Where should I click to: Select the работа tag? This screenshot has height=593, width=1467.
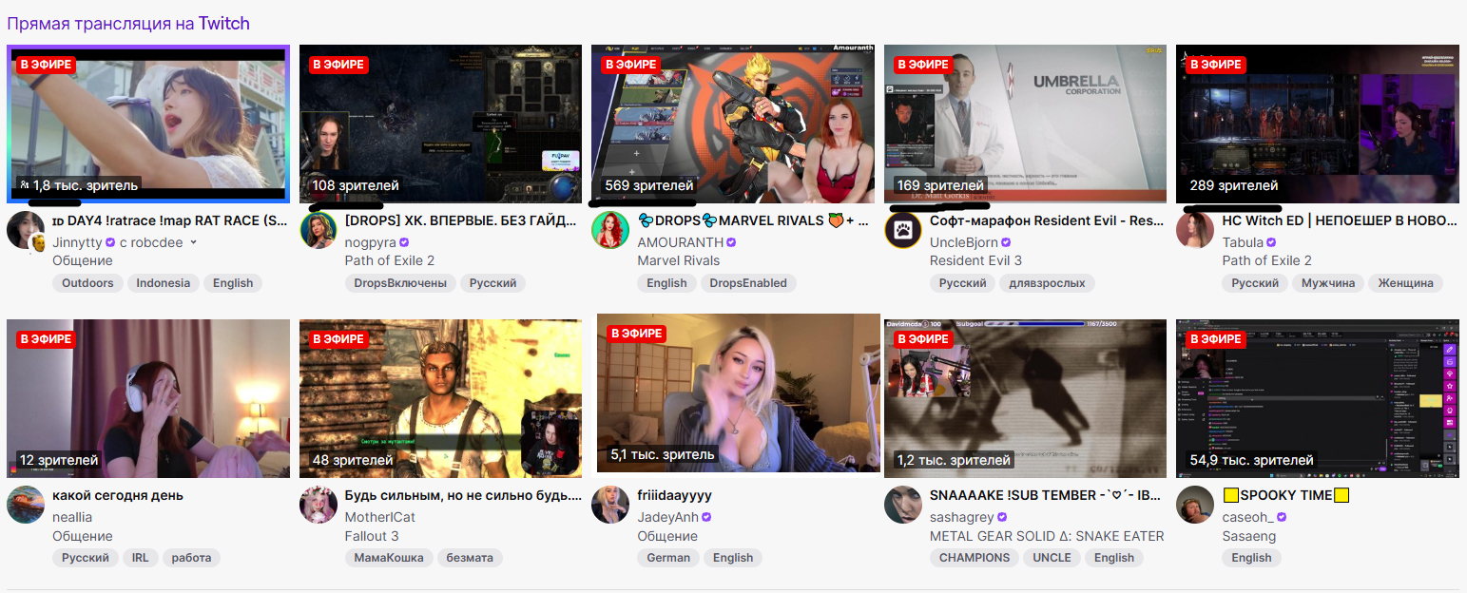pos(191,558)
